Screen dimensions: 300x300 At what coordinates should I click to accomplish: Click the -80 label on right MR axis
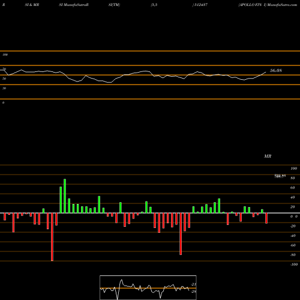(x=293, y=255)
